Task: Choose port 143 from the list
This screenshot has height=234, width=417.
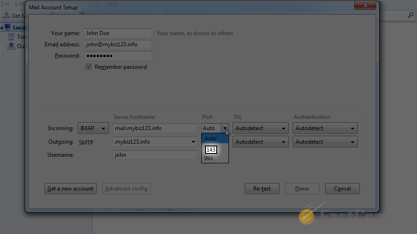Action: [x=211, y=150]
